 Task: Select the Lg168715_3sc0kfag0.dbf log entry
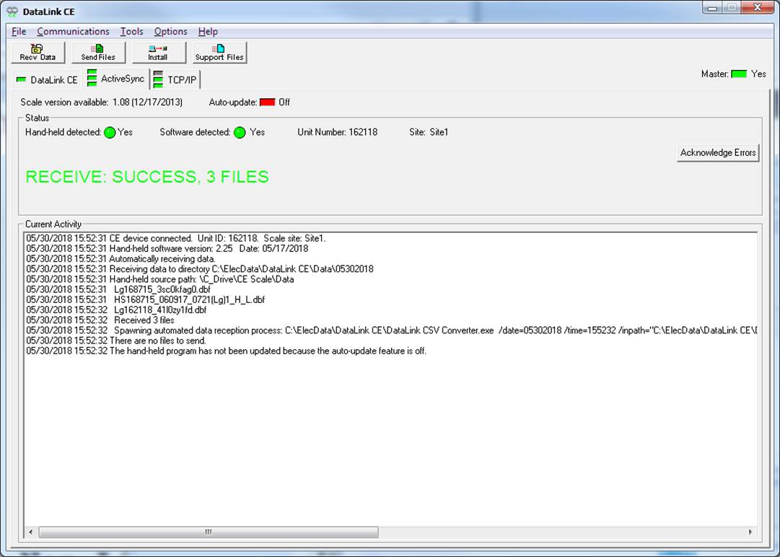(x=118, y=289)
